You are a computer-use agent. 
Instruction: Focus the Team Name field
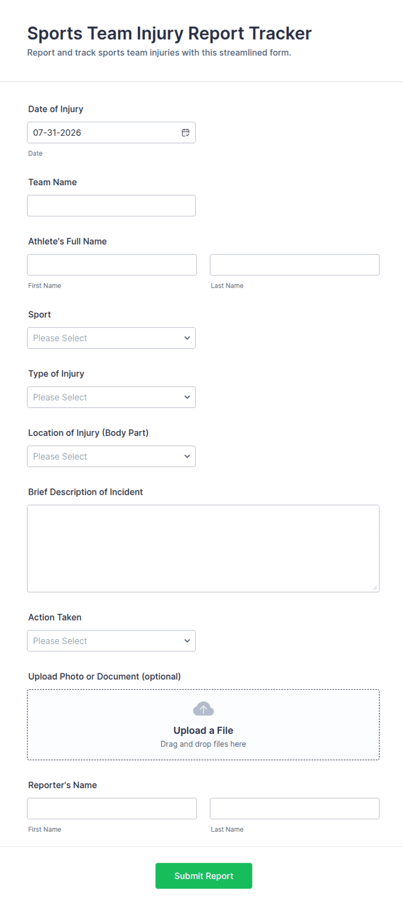tap(111, 206)
